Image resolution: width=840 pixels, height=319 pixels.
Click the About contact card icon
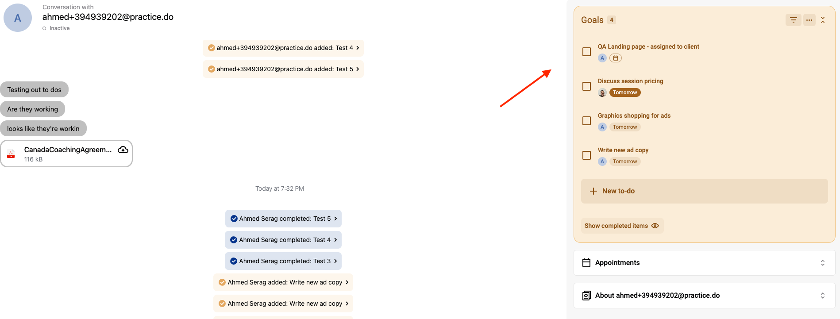[586, 296]
